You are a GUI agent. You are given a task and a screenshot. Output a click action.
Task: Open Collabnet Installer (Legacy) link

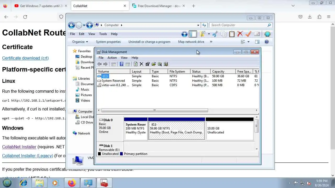point(27,156)
